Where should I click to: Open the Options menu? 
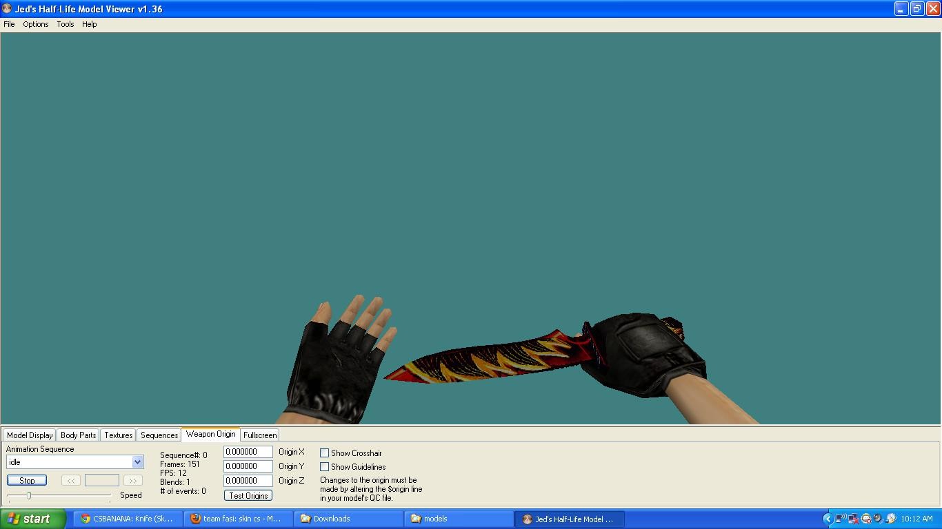[36, 24]
